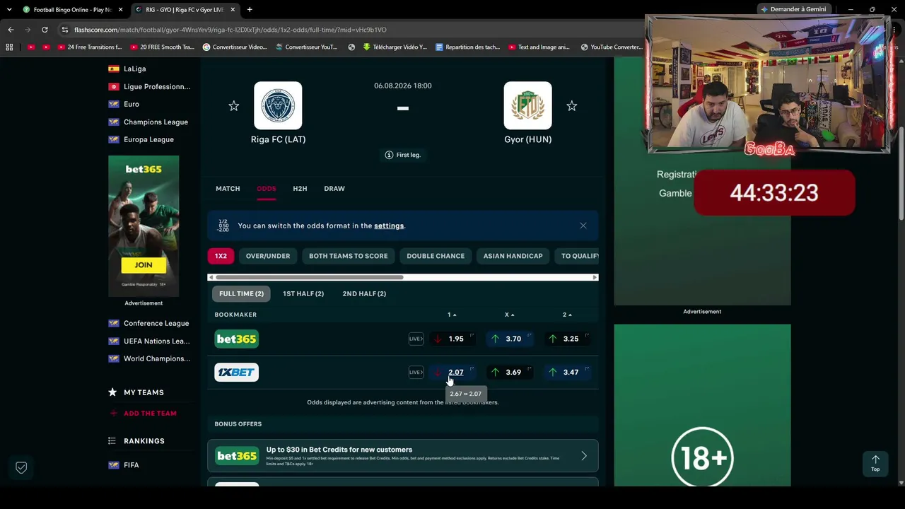Click the bet365 bonus offer chevron arrow

[584, 456]
